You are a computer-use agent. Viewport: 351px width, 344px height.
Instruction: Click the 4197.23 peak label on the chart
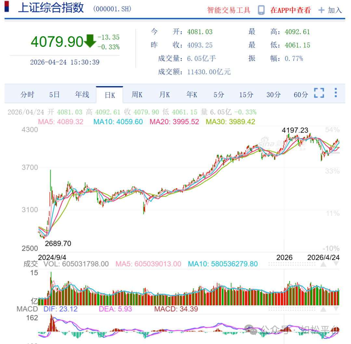[x=295, y=130]
